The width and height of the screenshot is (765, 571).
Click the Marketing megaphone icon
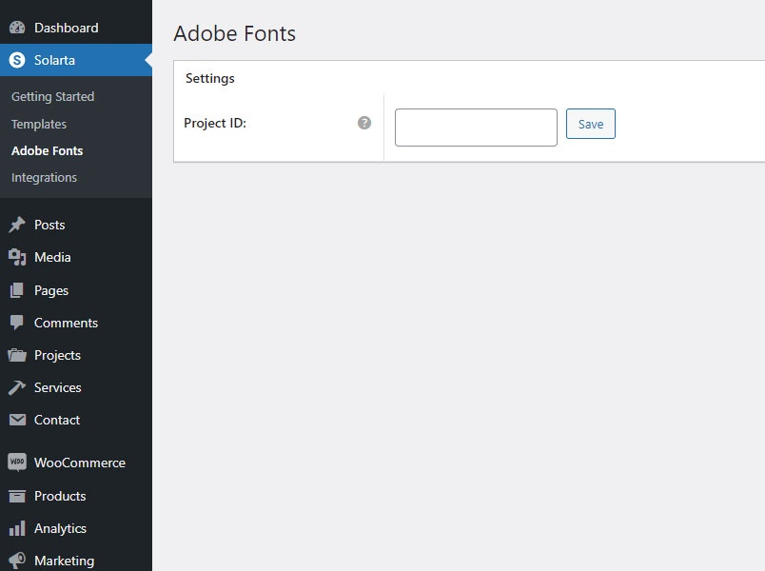17,561
